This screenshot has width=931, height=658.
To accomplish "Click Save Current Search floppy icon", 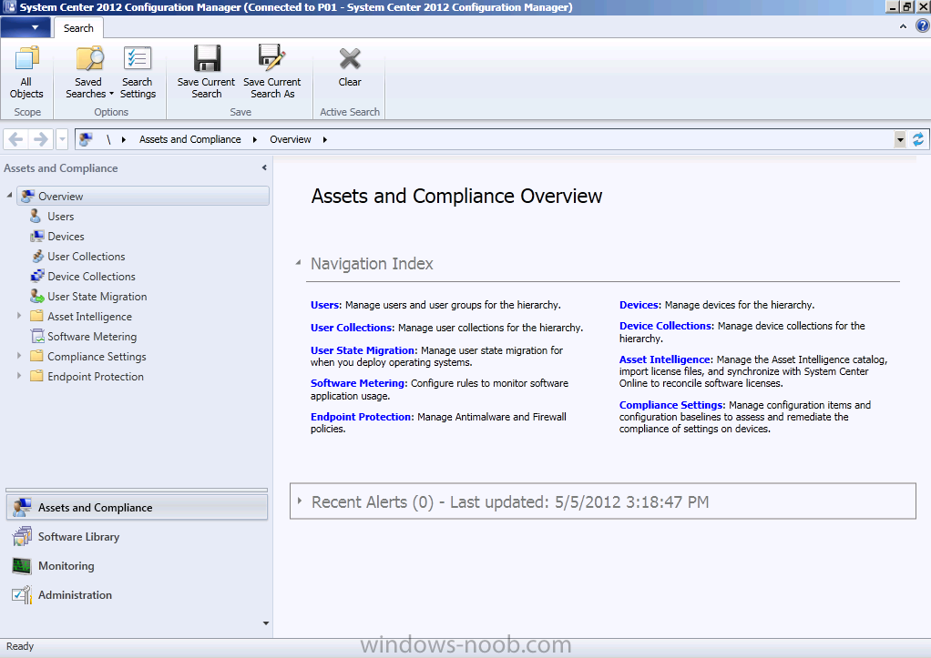I will (206, 72).
